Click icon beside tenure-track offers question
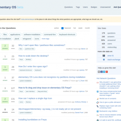 (97, 115)
